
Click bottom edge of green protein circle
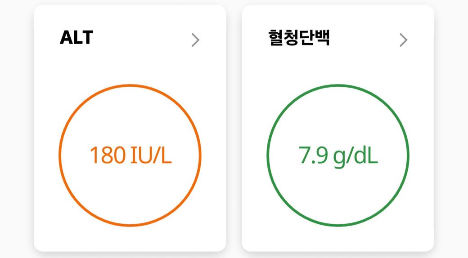pyautogui.click(x=338, y=225)
